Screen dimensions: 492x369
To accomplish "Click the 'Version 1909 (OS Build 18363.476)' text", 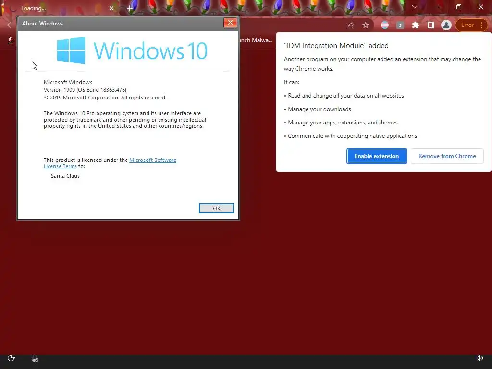I will tap(85, 90).
